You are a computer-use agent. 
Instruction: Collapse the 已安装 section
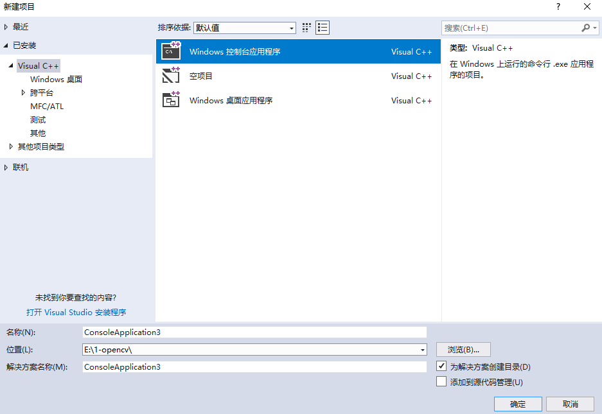[x=6, y=46]
